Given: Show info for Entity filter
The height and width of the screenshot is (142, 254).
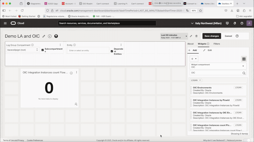Looking at the screenshot, I should click(74, 45).
